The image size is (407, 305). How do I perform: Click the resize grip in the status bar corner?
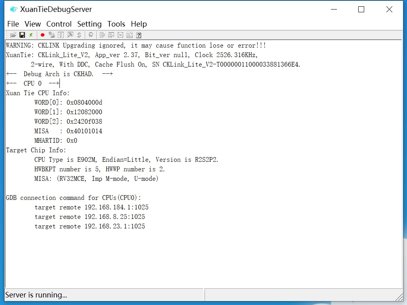click(399, 297)
